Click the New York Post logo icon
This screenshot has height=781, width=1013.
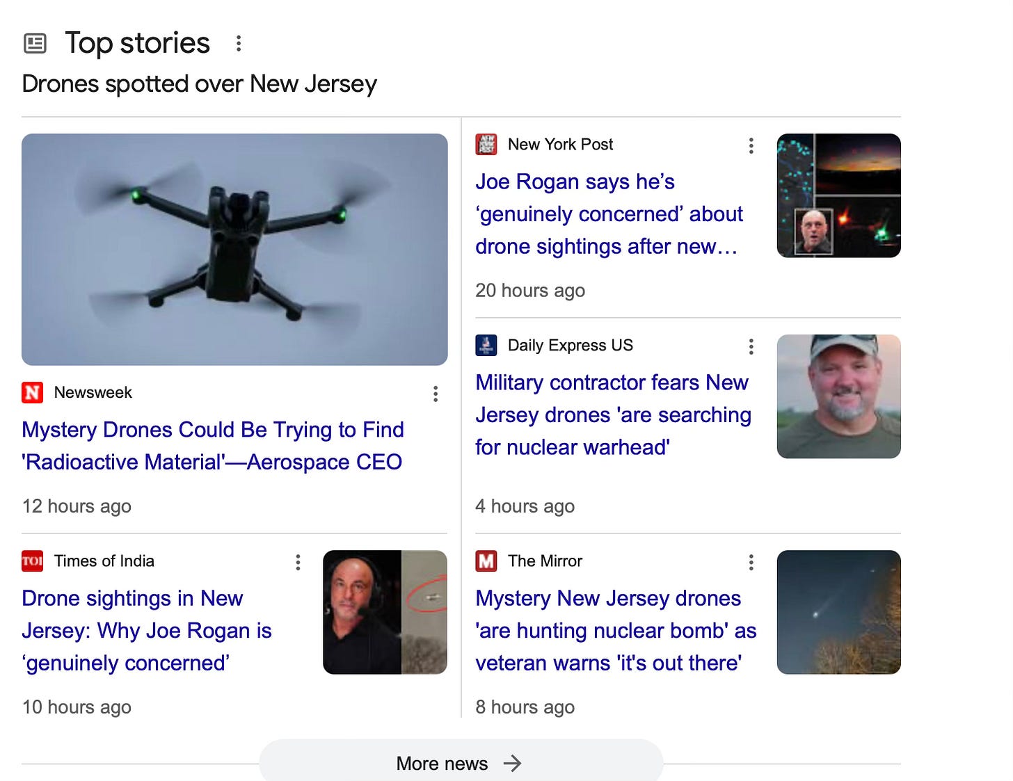pos(486,144)
